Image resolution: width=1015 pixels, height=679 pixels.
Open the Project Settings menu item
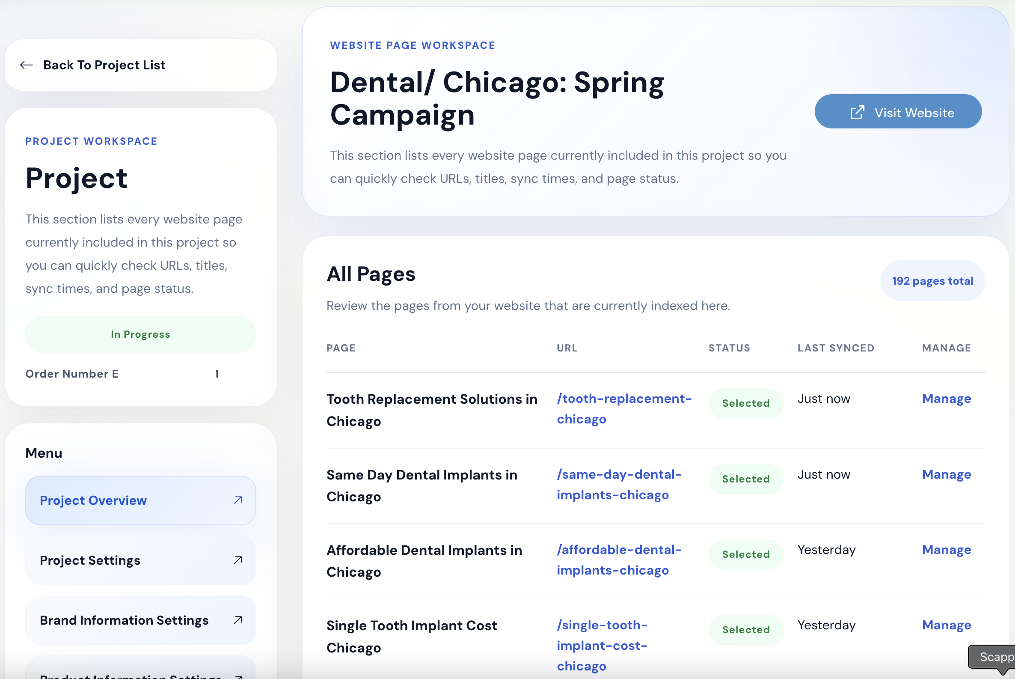[90, 560]
